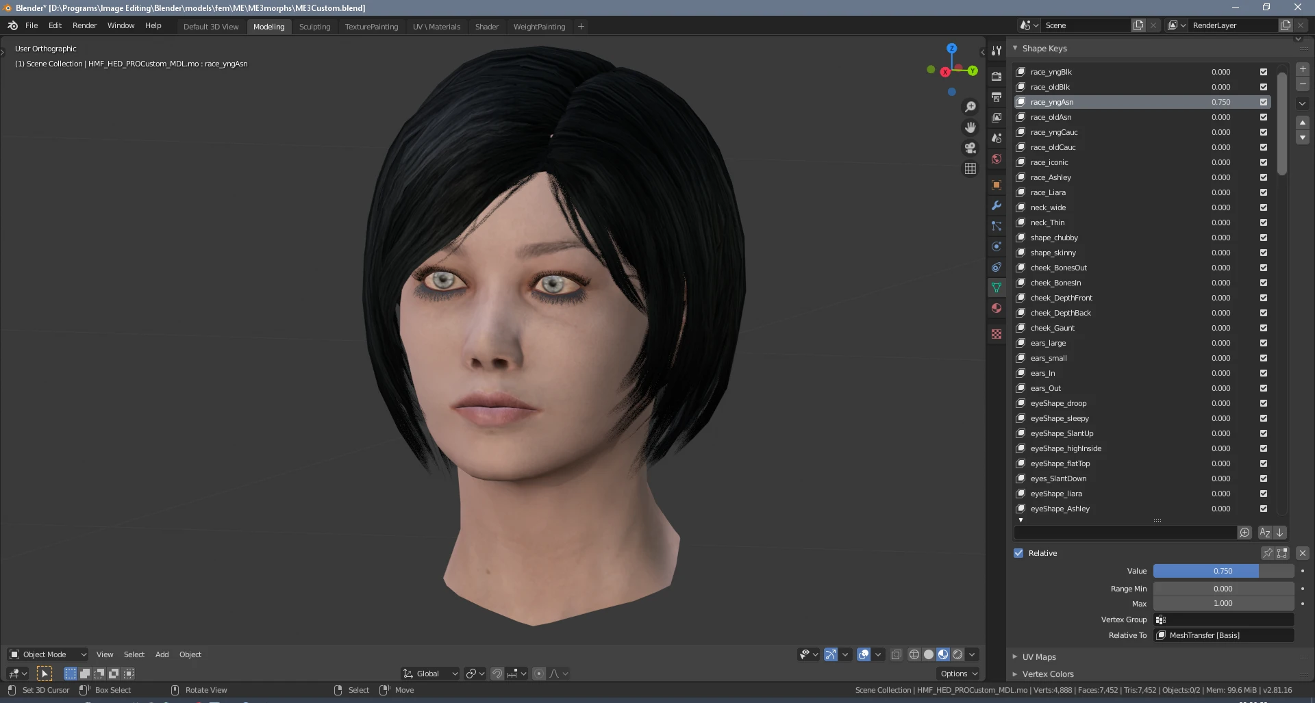Switch perspective/orthographic with grid gizmo
1315x703 pixels.
pos(970,168)
